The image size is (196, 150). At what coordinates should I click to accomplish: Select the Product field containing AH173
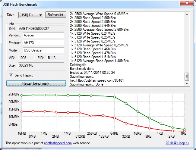(x=43, y=43)
